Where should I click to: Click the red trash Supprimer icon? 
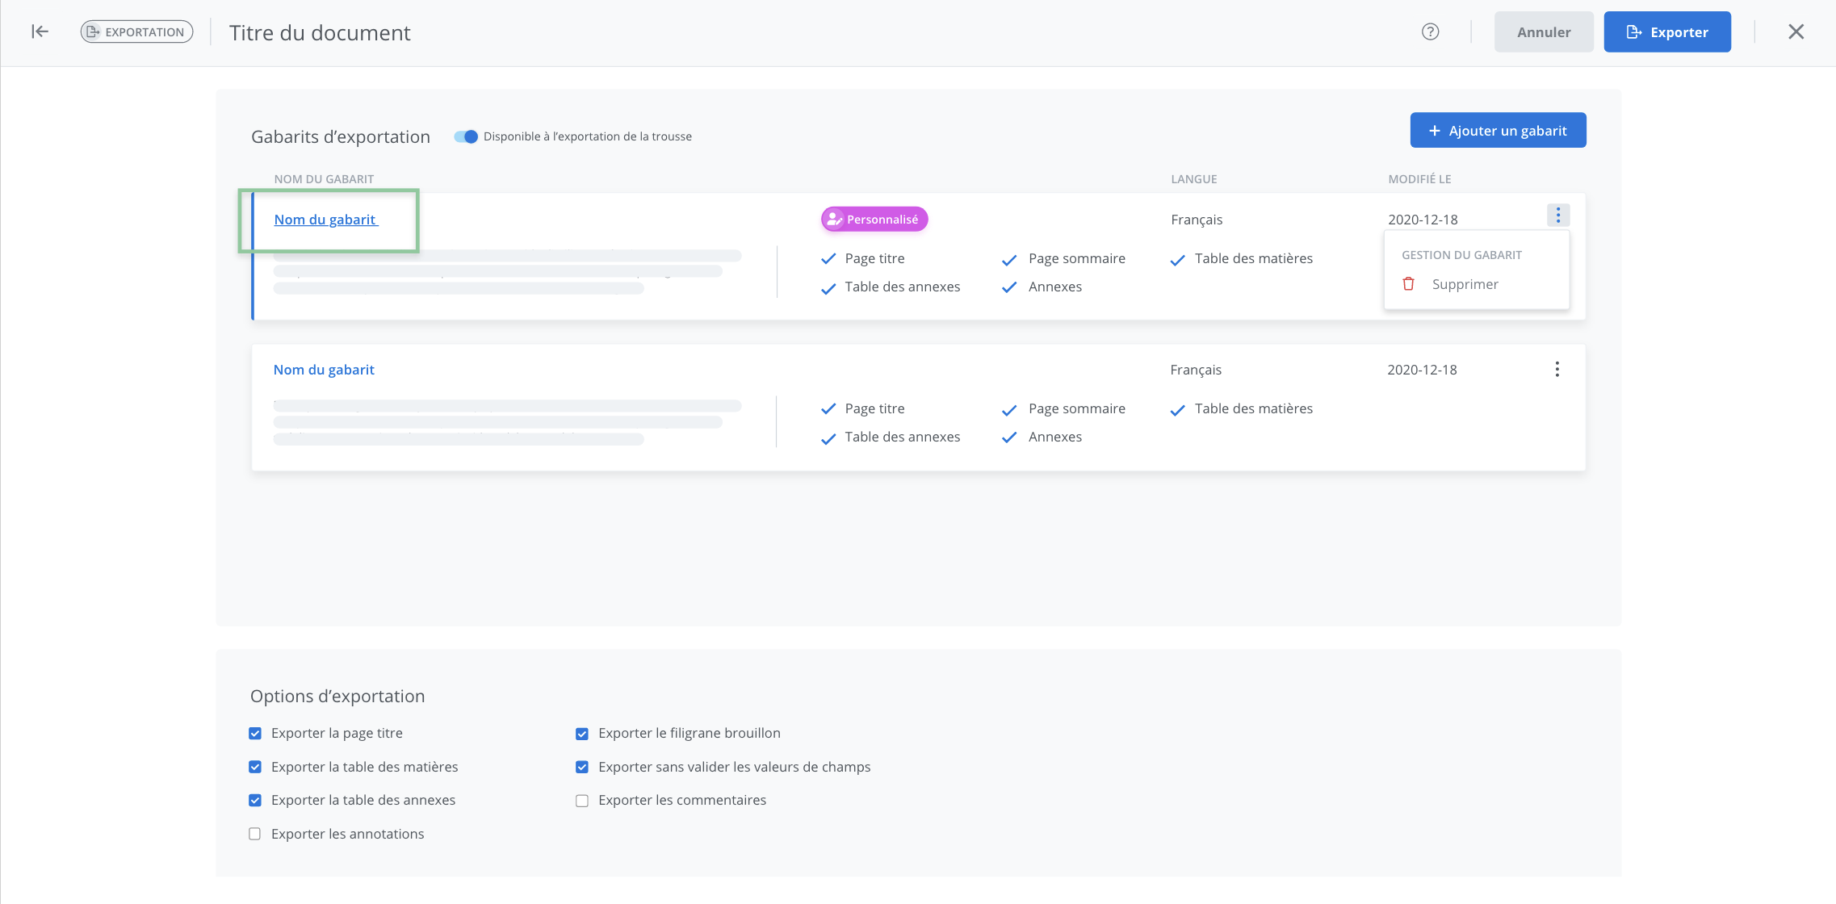point(1408,284)
